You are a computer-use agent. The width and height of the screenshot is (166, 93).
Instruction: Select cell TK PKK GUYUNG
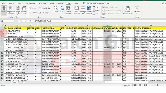tap(51, 61)
